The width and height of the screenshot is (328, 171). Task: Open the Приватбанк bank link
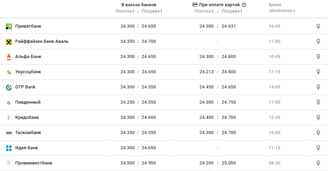[x=28, y=26]
